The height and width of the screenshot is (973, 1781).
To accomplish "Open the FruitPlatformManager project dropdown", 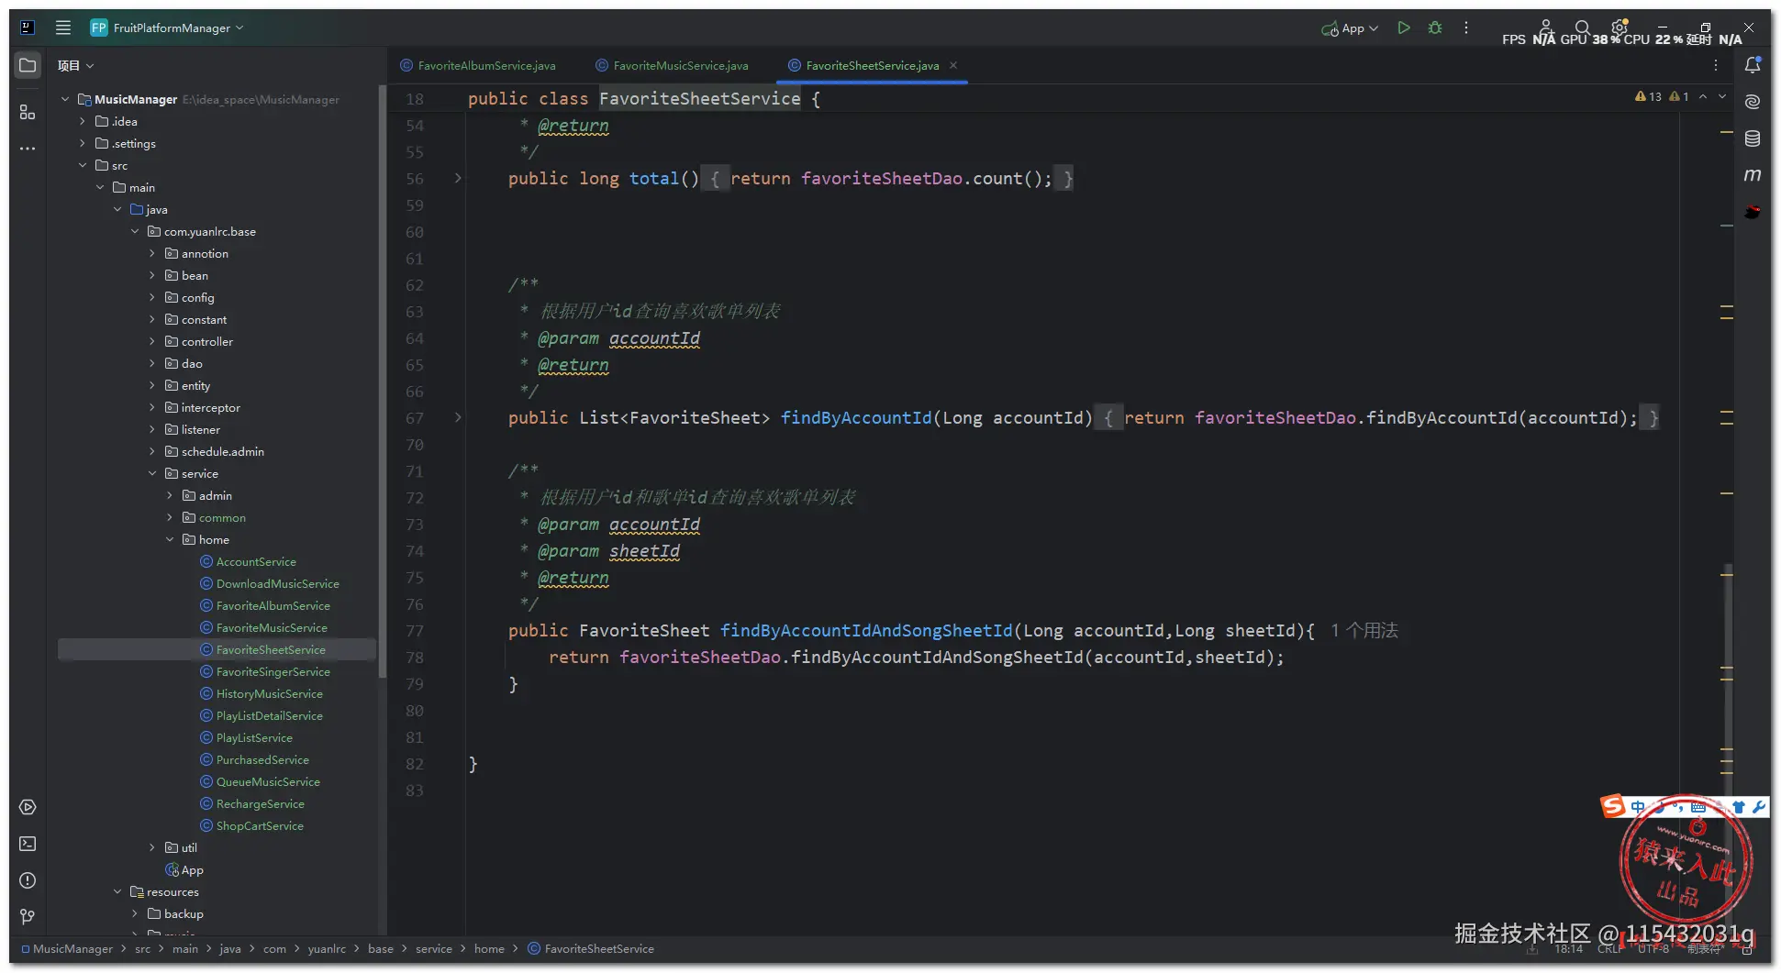I will [167, 28].
